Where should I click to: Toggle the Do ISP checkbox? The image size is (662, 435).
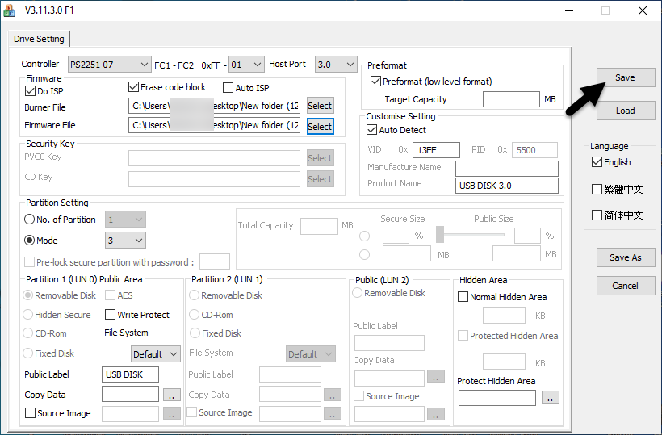(x=31, y=91)
